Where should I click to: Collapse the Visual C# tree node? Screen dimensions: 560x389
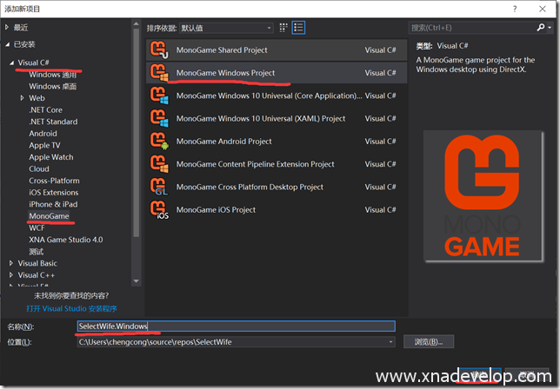11,63
